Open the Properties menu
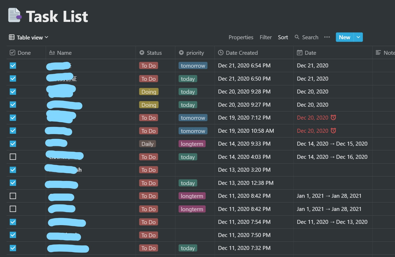Image resolution: width=395 pixels, height=257 pixels. click(x=241, y=37)
